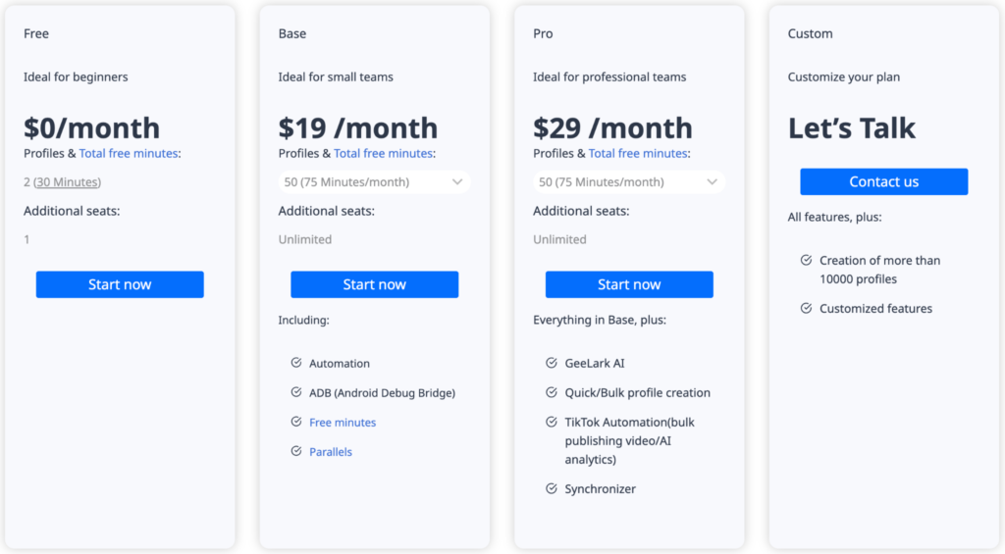Start the Free plan now
The height and width of the screenshot is (554, 1005).
[120, 284]
